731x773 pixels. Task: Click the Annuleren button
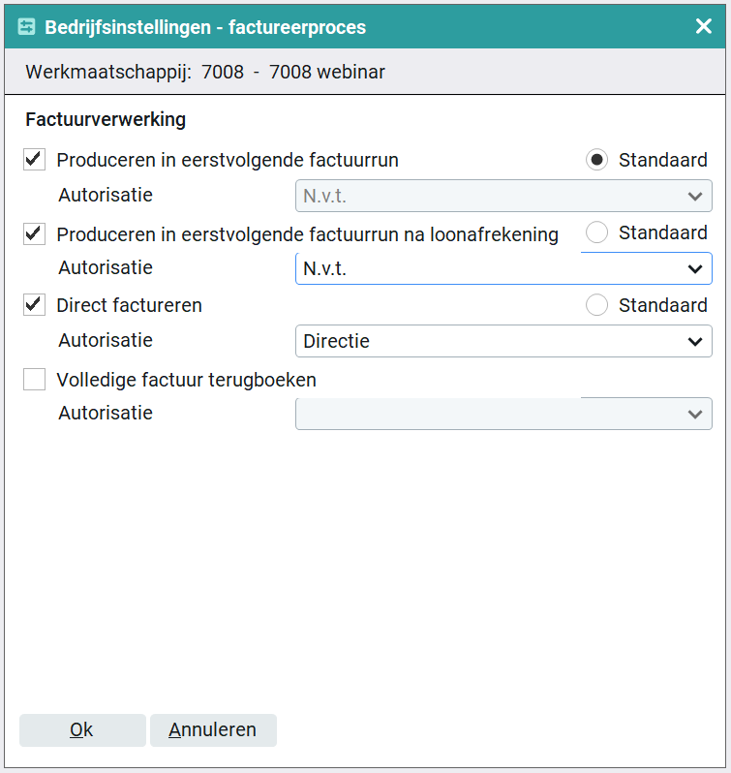[x=213, y=729]
